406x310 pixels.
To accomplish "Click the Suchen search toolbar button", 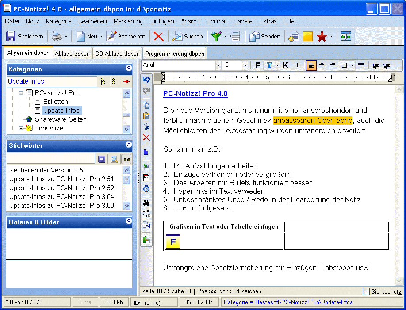I will click(x=188, y=36).
